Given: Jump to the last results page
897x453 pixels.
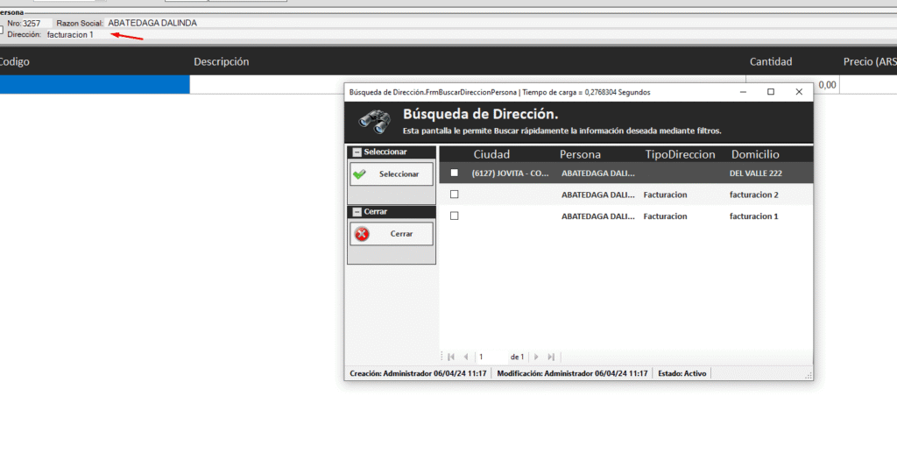Looking at the screenshot, I should (x=551, y=357).
